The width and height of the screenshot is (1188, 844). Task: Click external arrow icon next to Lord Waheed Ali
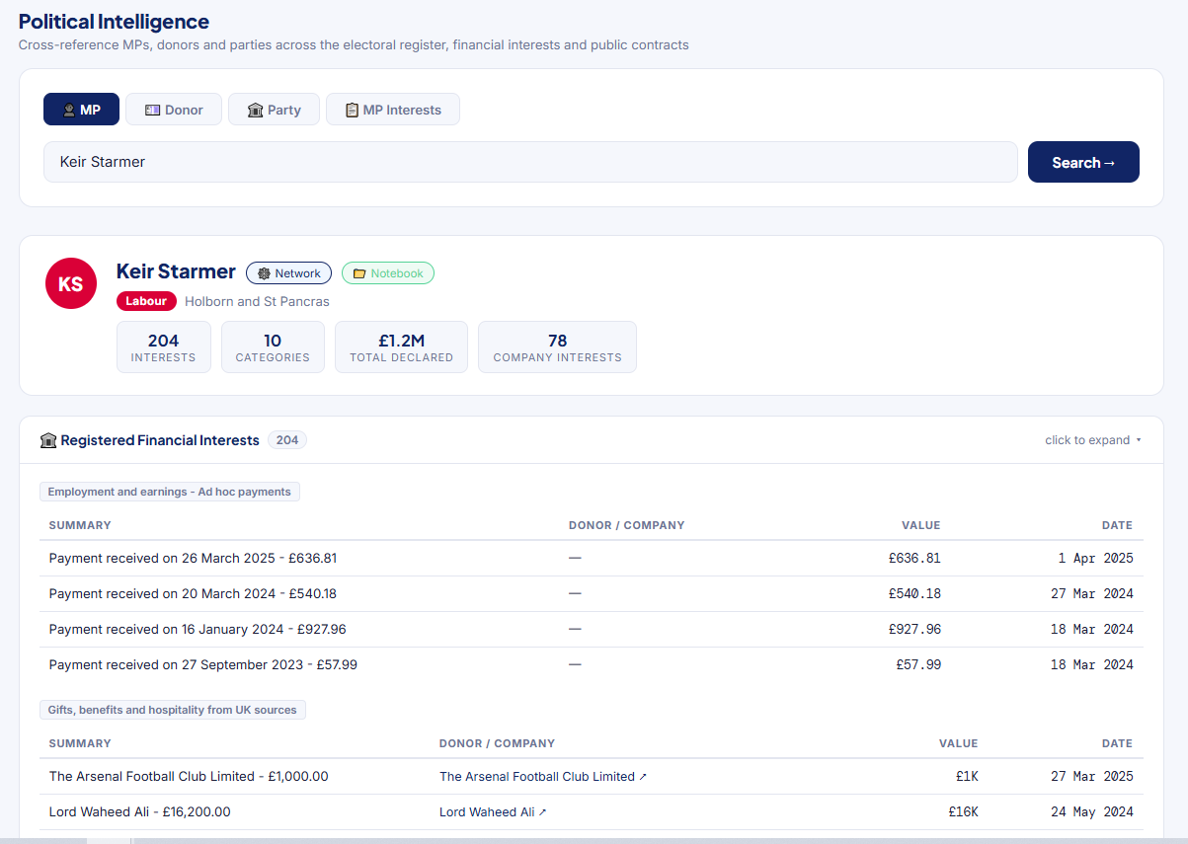[x=542, y=812]
